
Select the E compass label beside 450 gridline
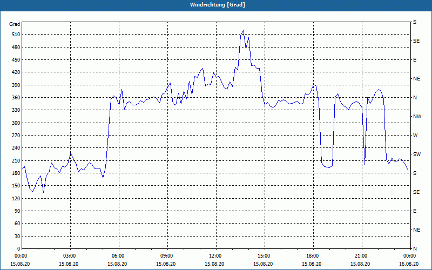tap(415, 60)
